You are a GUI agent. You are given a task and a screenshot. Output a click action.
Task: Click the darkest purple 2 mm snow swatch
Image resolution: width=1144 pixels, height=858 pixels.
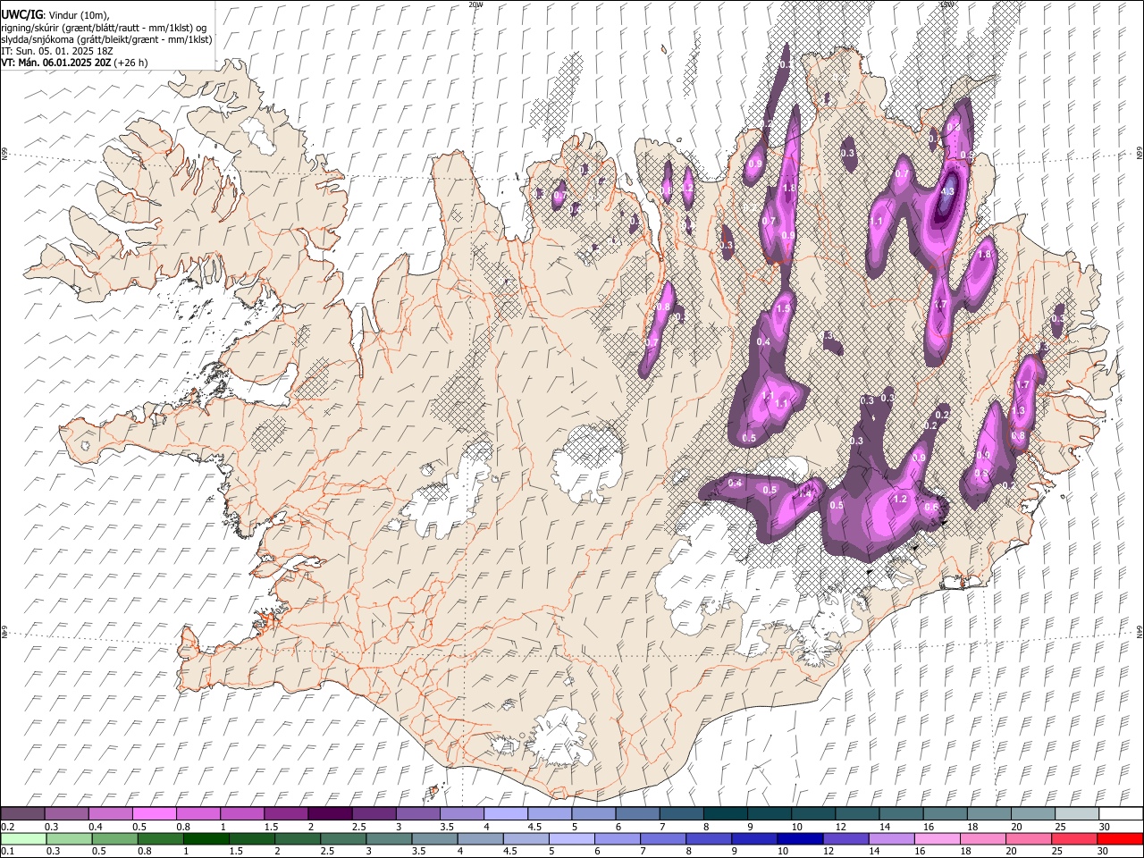[329, 814]
